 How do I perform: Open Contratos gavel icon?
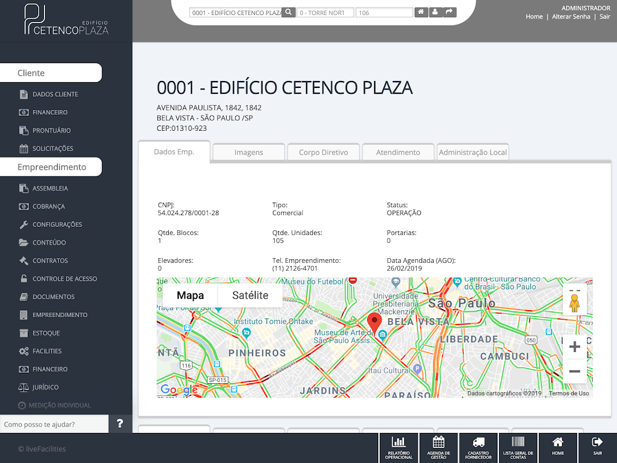(24, 260)
